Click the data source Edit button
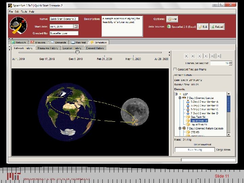 point(203,26)
